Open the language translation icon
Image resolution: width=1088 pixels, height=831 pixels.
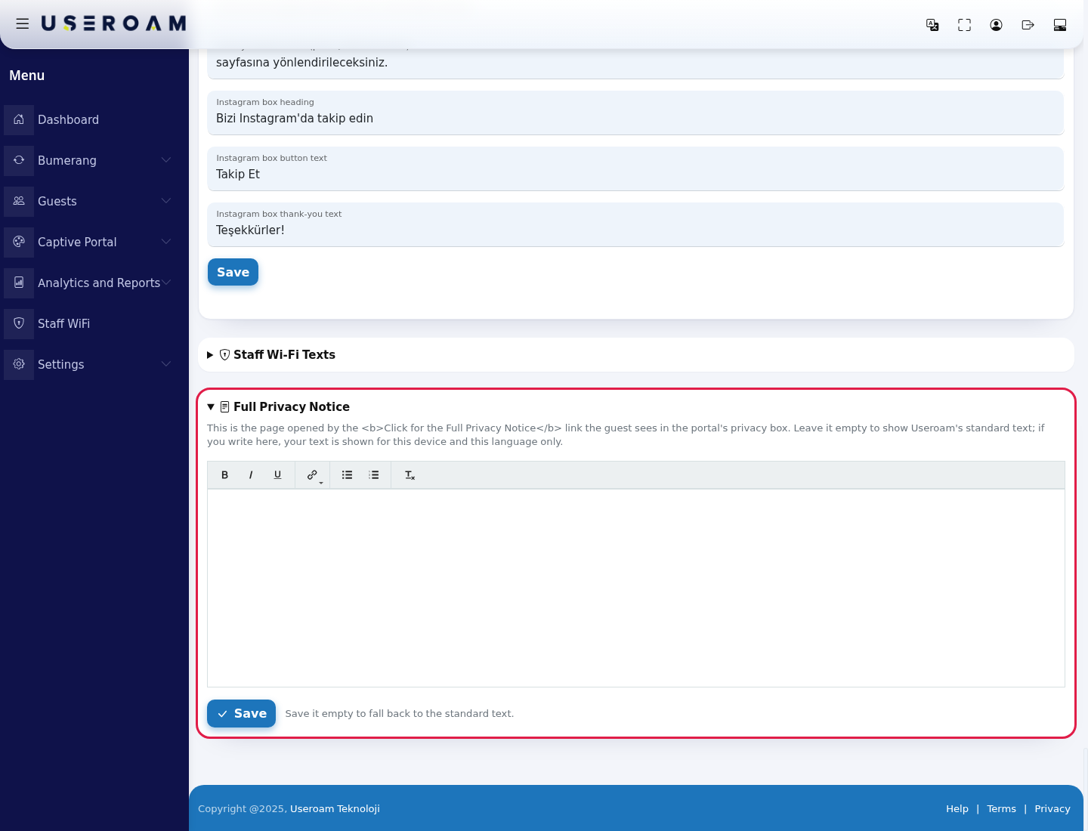pos(932,25)
